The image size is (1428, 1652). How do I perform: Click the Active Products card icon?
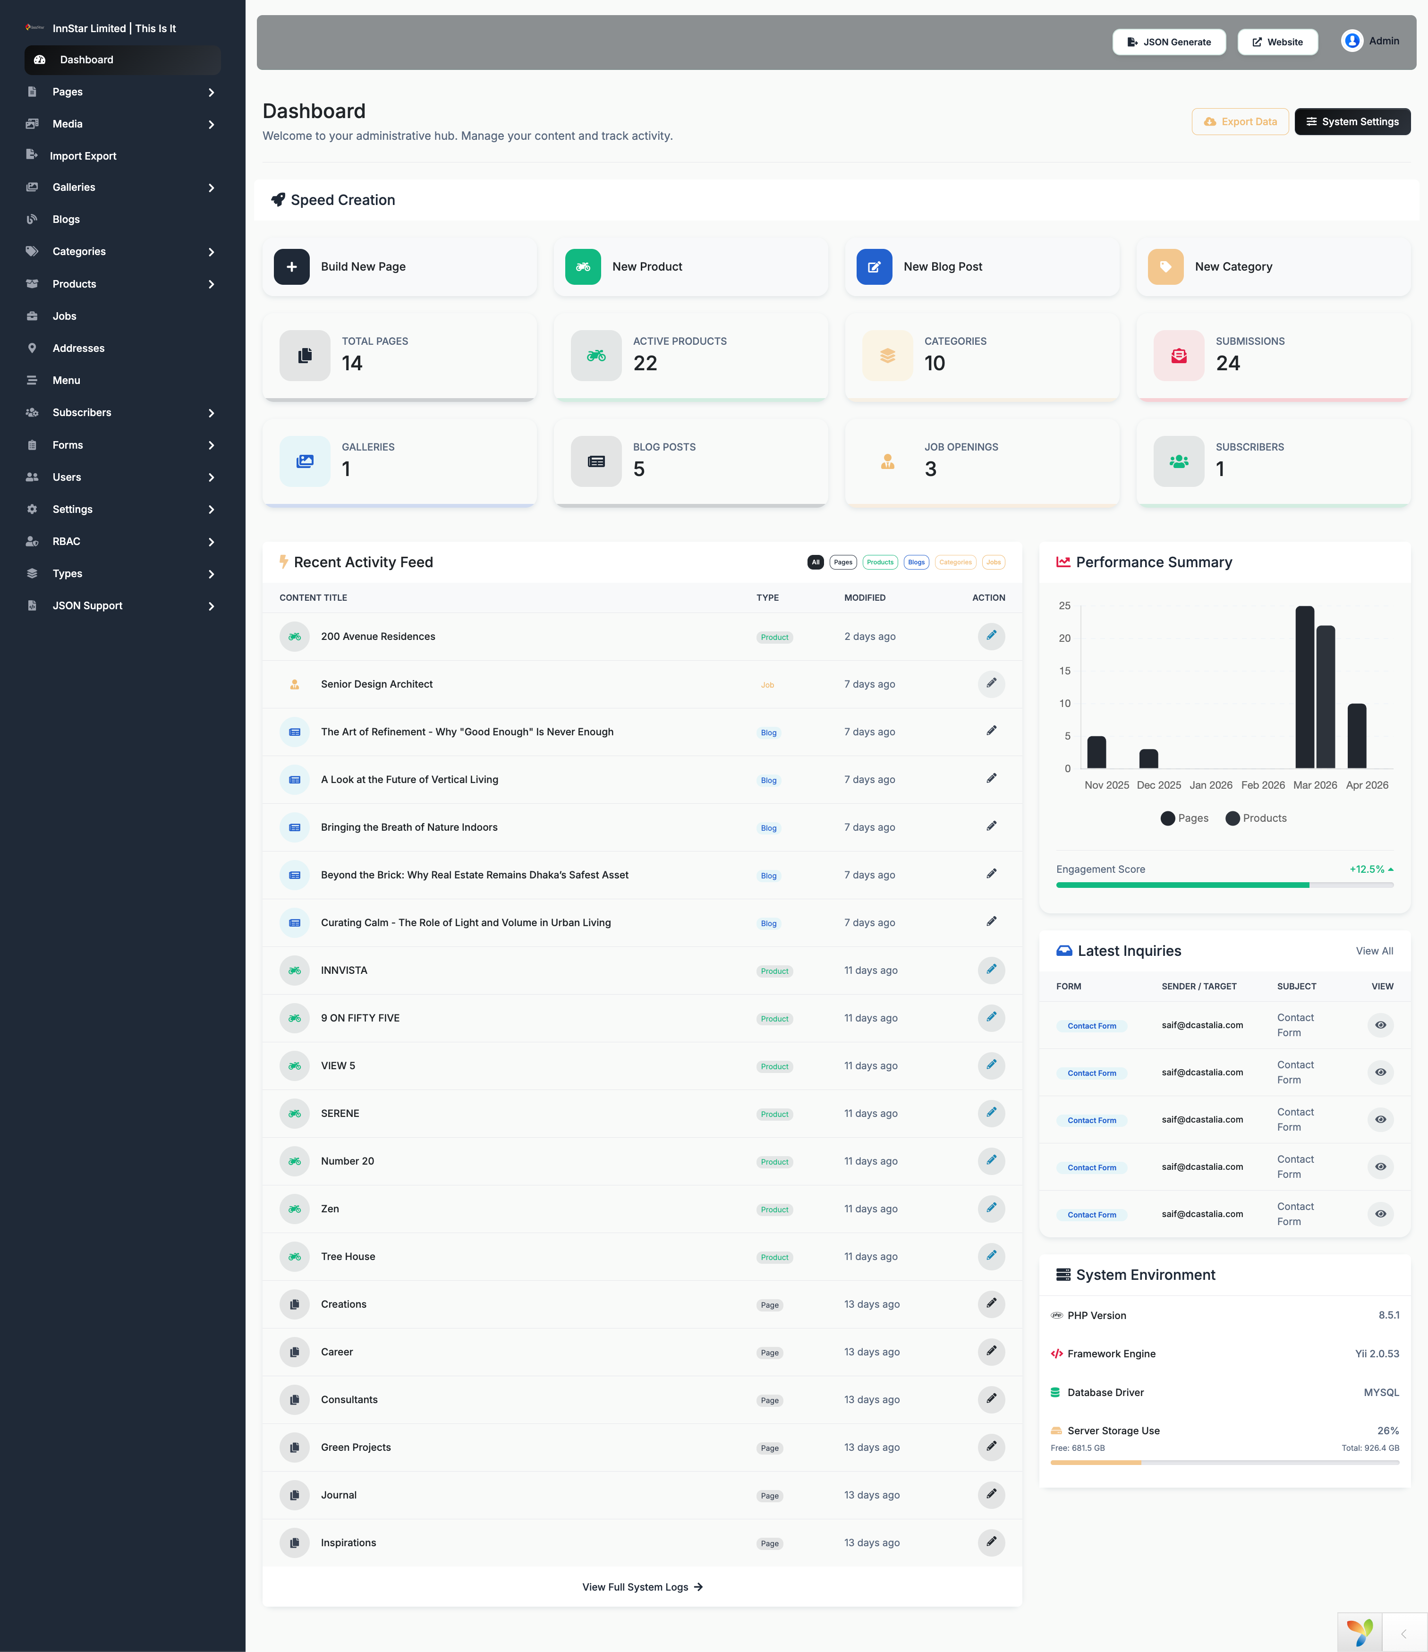(595, 356)
